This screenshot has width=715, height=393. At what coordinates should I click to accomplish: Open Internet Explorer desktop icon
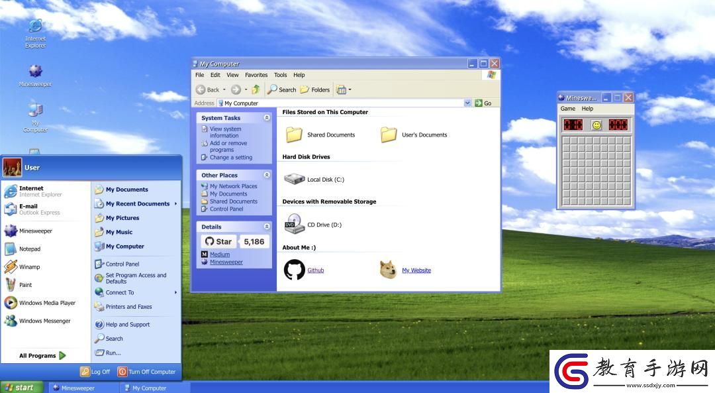tap(36, 33)
